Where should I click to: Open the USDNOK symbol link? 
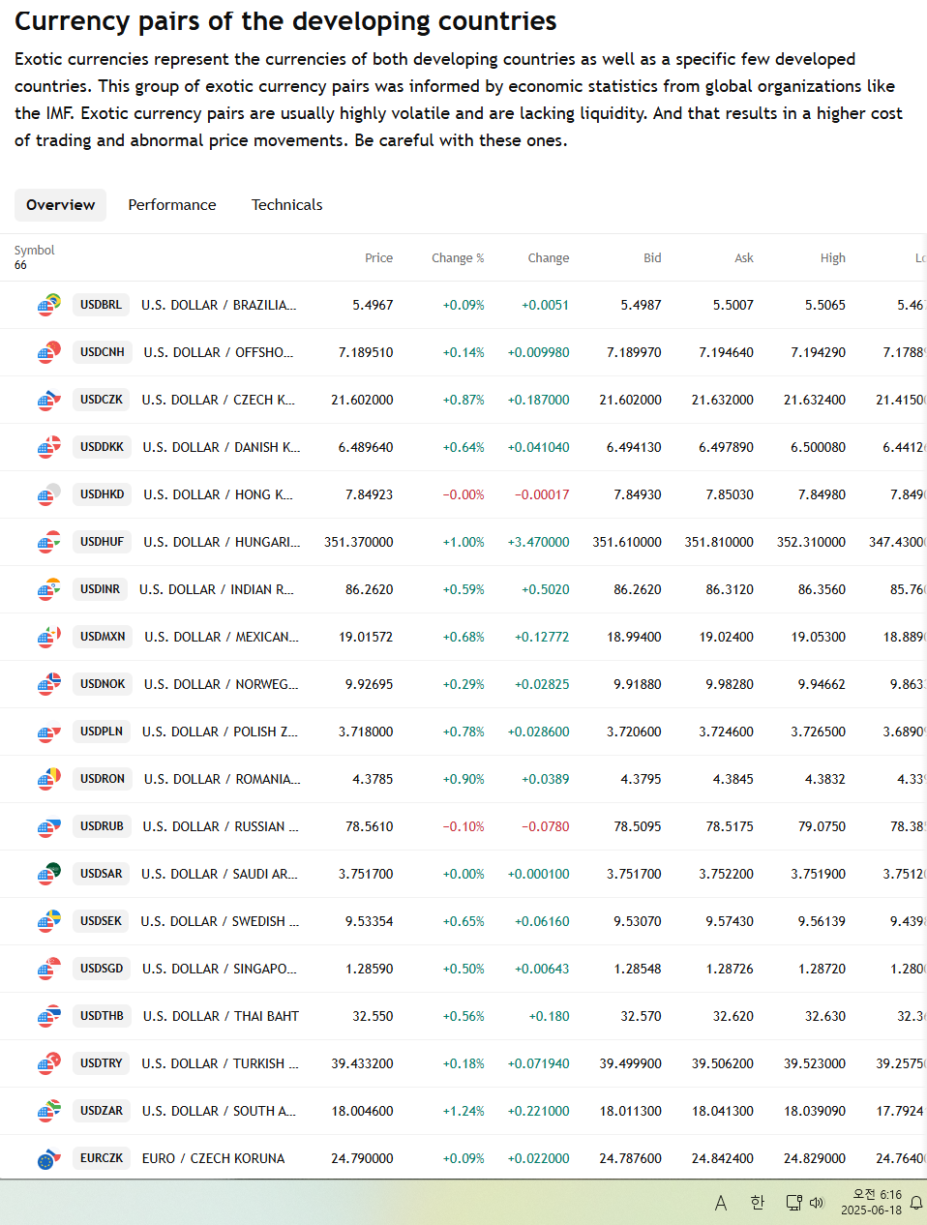(103, 684)
